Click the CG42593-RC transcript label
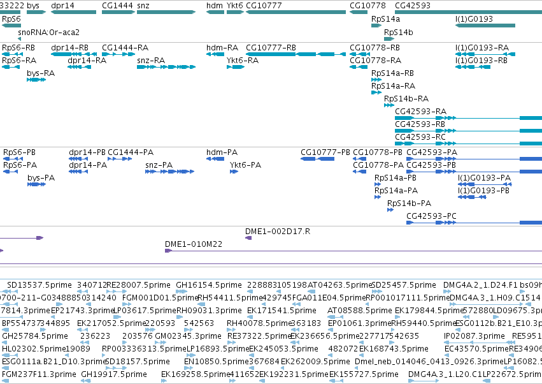The height and width of the screenshot is (384, 542). [420, 137]
